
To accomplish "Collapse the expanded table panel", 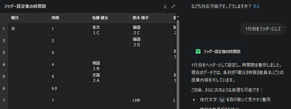I will click(173, 7).
